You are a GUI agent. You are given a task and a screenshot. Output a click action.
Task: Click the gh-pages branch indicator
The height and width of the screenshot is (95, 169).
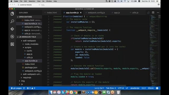point(16,88)
